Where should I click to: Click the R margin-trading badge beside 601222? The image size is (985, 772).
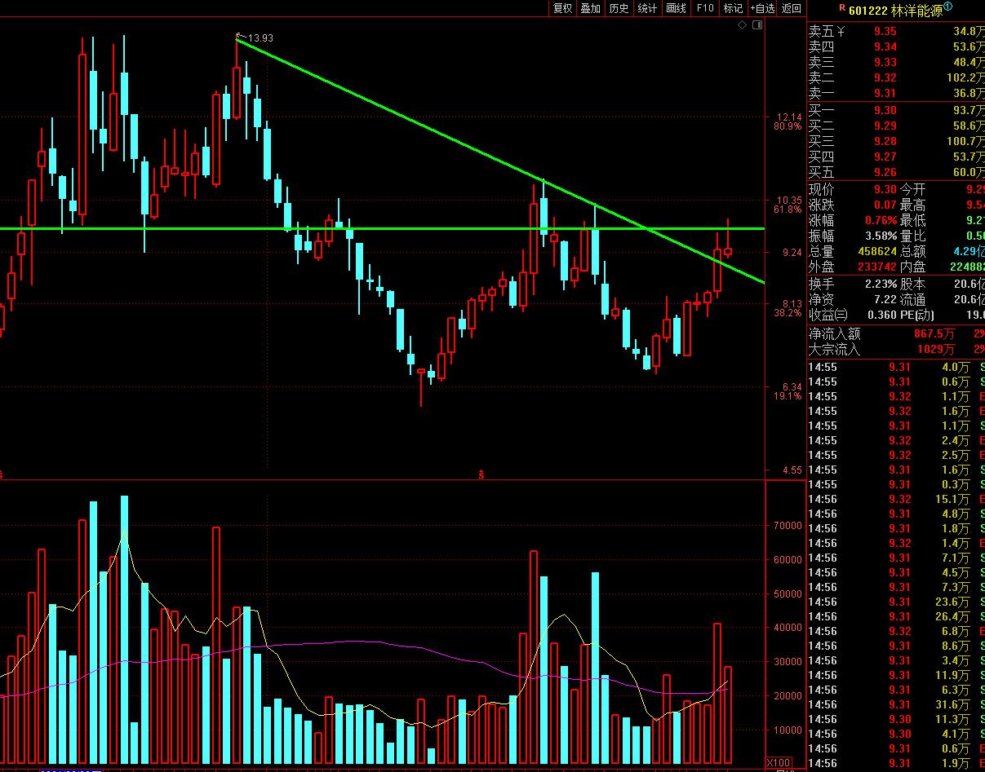point(842,7)
